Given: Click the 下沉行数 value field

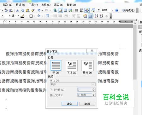Looking at the screenshot, I should pos(85,89).
